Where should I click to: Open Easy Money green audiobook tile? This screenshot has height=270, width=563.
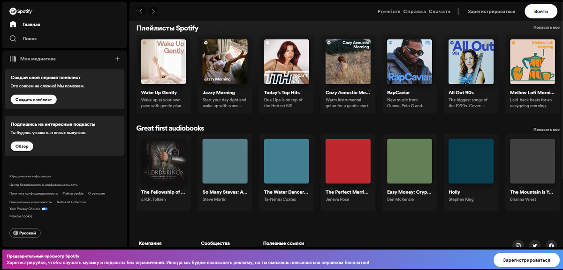409,161
